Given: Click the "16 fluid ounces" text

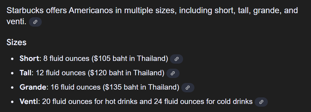Looking at the screenshot, I should (75, 87).
